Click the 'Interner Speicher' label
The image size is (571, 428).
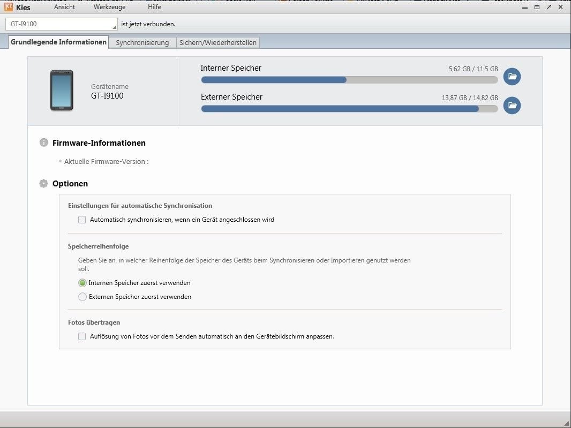click(x=231, y=68)
